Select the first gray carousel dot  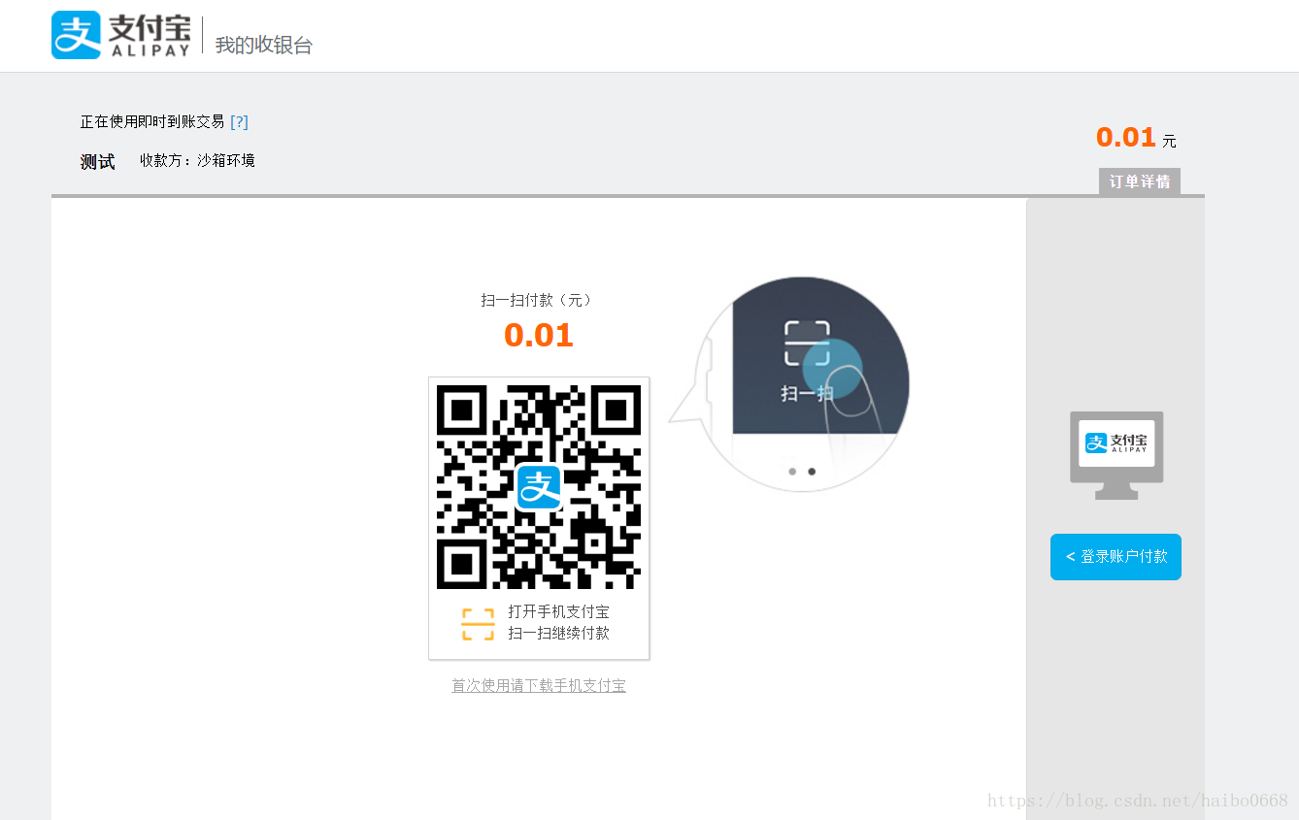[792, 472]
